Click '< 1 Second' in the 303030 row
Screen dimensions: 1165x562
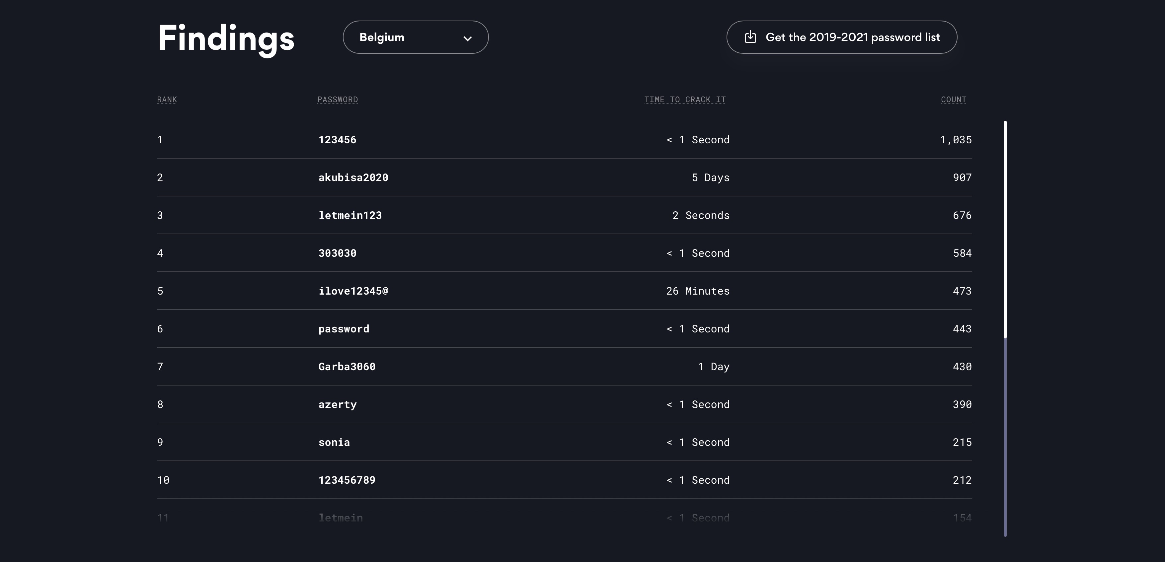pyautogui.click(x=698, y=253)
